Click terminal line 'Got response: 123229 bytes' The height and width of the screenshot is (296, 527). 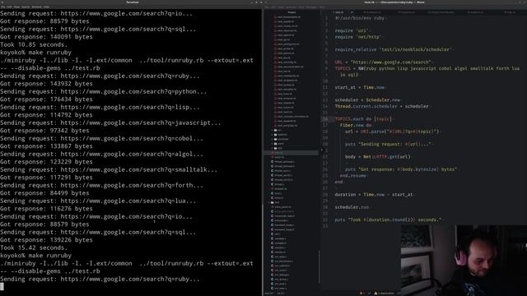click(x=46, y=162)
